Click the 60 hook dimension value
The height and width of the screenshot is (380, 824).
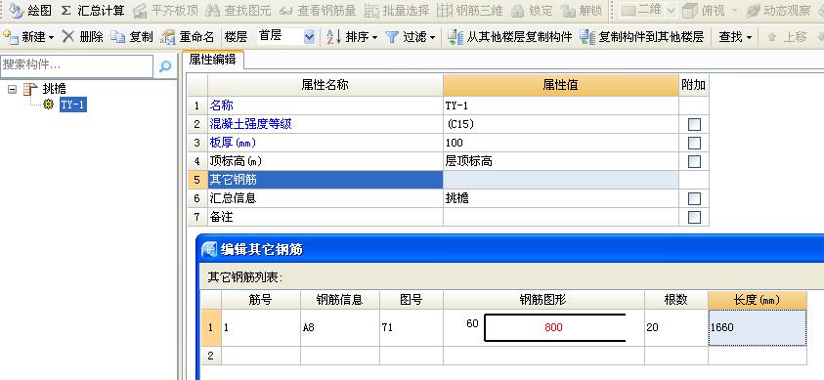(472, 323)
